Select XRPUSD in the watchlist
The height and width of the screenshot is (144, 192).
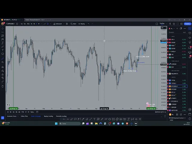click(x=177, y=107)
